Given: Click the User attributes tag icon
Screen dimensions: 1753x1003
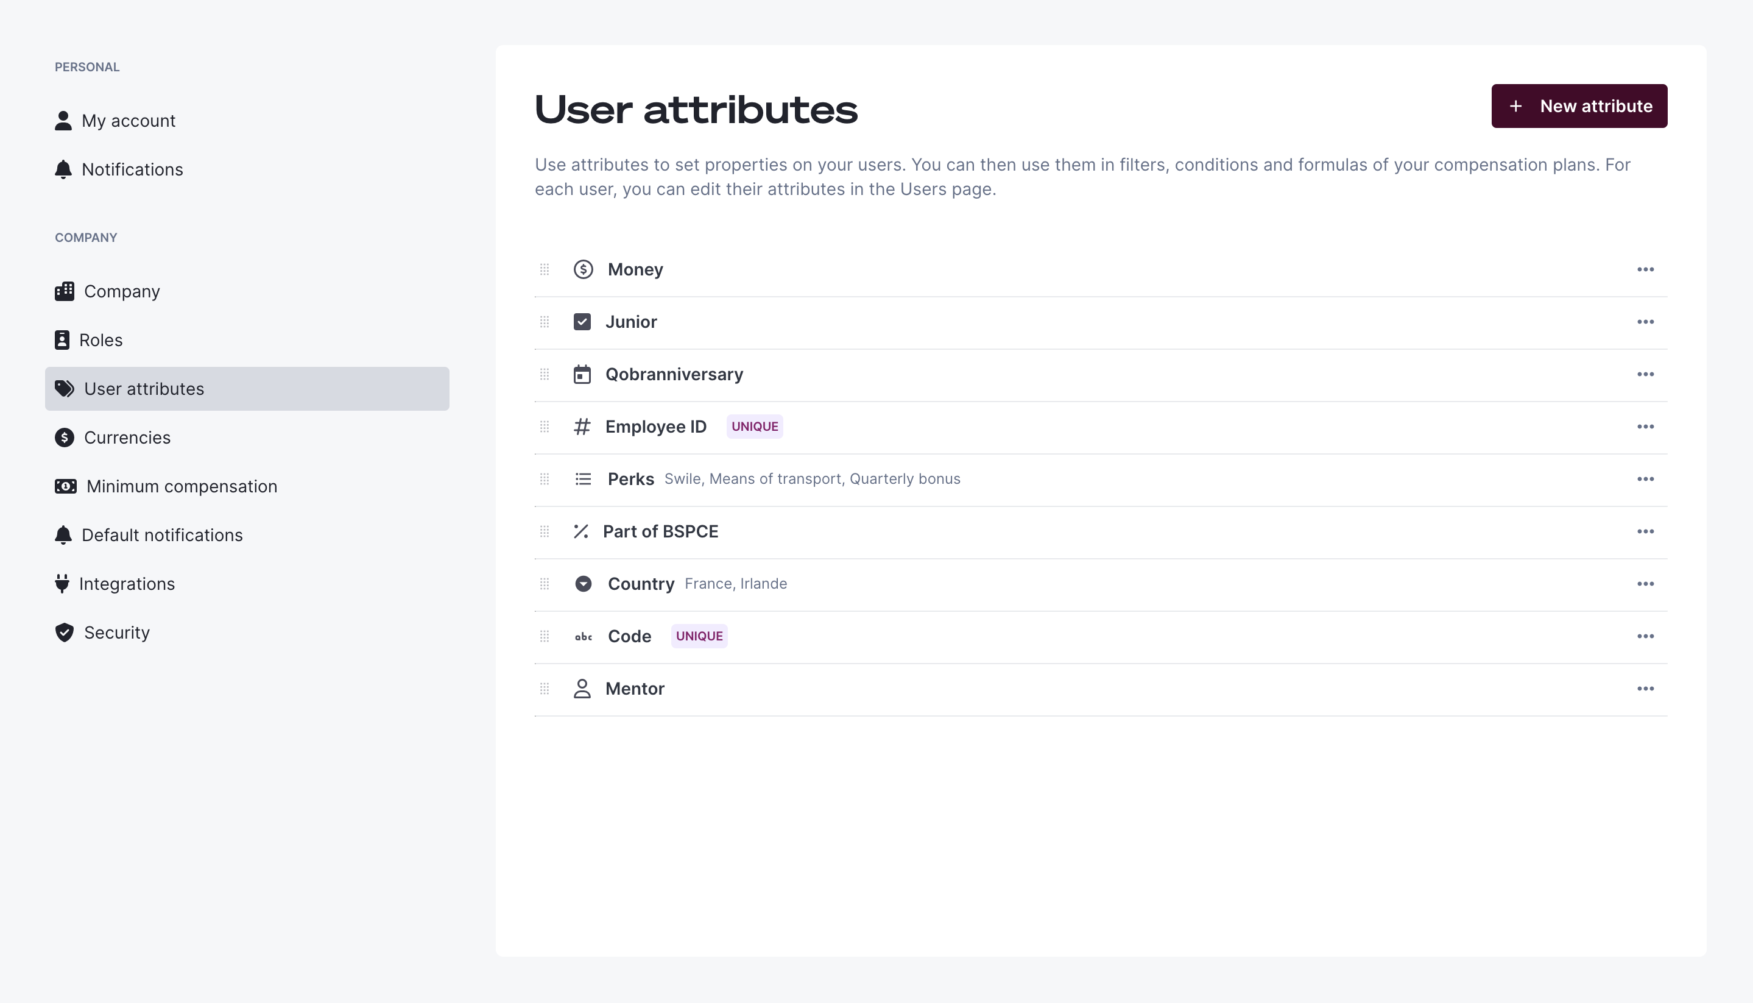Looking at the screenshot, I should pos(65,389).
